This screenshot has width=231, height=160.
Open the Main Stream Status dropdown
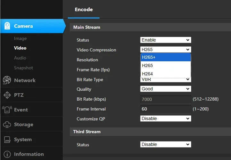coord(166,40)
